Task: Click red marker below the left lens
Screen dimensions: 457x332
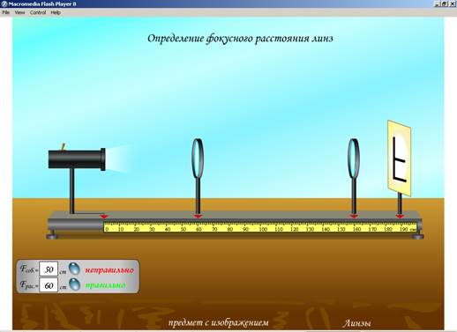Action: (198, 217)
